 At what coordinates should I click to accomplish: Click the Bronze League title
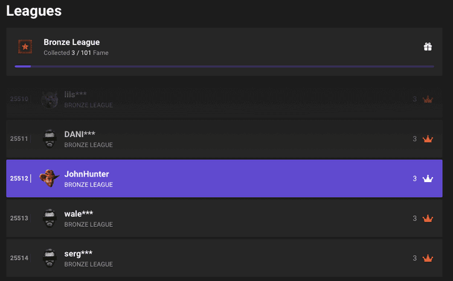tap(72, 42)
